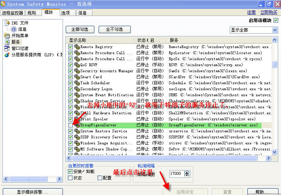Image resolution: width=281 pixels, height=195 pixels.
Task: Switch to the 进程监控器 tab
Action: tap(12, 13)
